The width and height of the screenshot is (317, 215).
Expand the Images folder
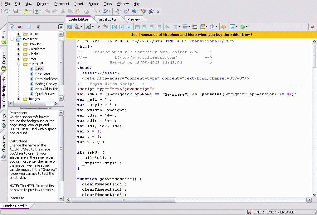click(19, 99)
